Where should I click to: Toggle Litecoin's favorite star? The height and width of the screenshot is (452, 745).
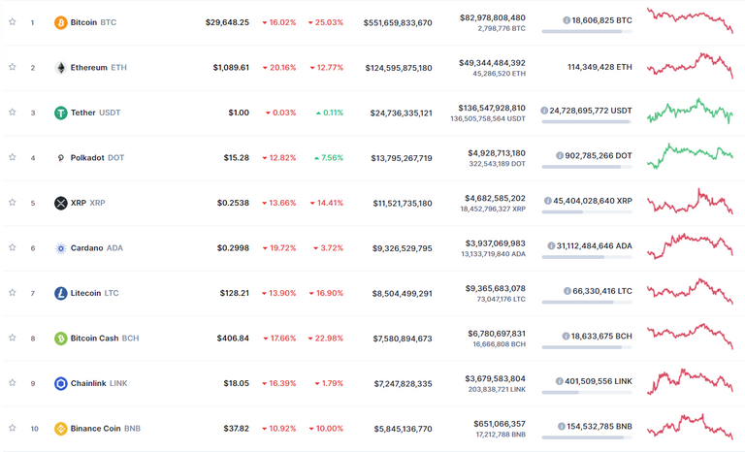tap(13, 293)
